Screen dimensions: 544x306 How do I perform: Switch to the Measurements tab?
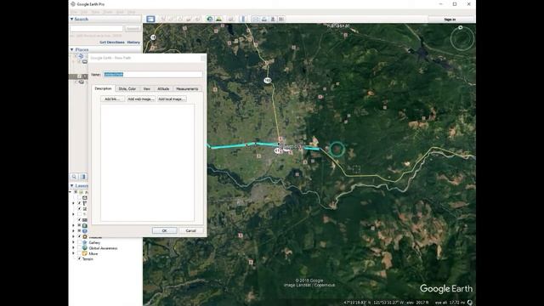pyautogui.click(x=187, y=88)
